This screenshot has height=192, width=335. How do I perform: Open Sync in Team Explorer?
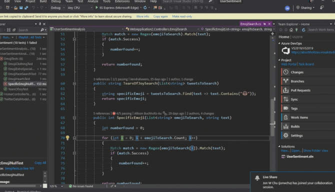click(307, 99)
